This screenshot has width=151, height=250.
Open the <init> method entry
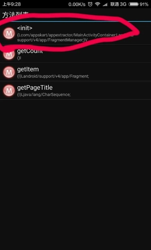point(75,33)
